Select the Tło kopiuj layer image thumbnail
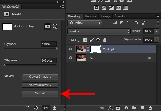Image resolution: width=161 pixels, height=111 pixels. point(81,49)
